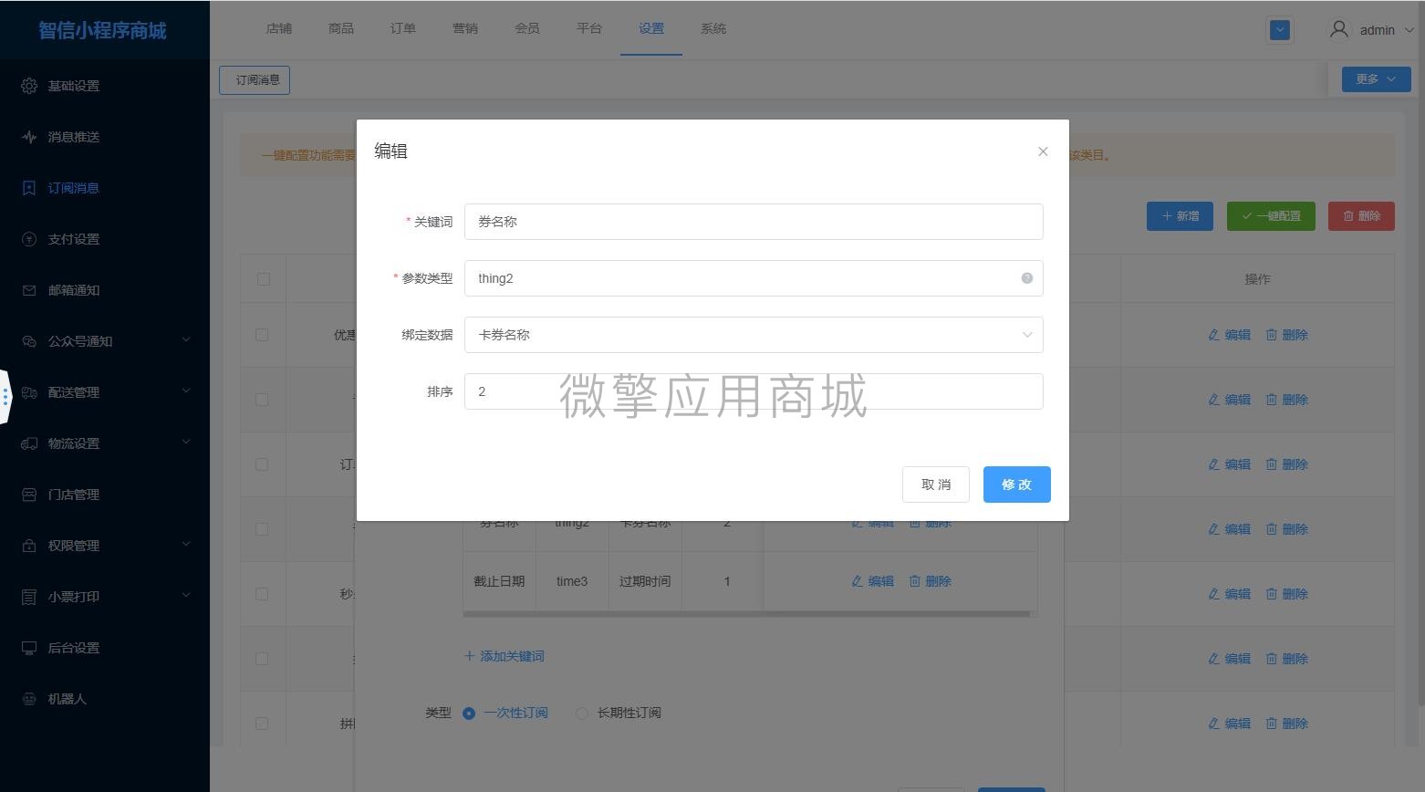
Task: Click the 小票打印 receipt icon
Action: tap(29, 597)
